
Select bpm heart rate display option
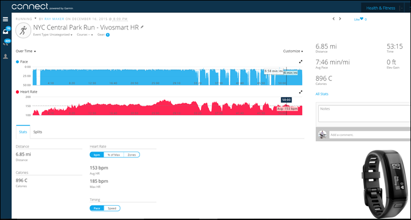(97, 155)
